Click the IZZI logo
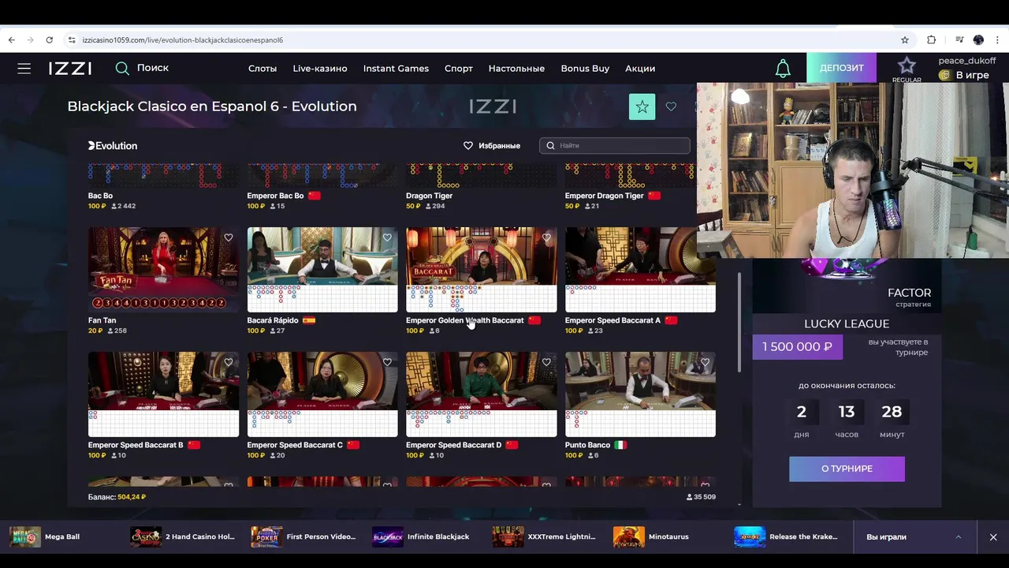The image size is (1009, 568). [x=70, y=69]
